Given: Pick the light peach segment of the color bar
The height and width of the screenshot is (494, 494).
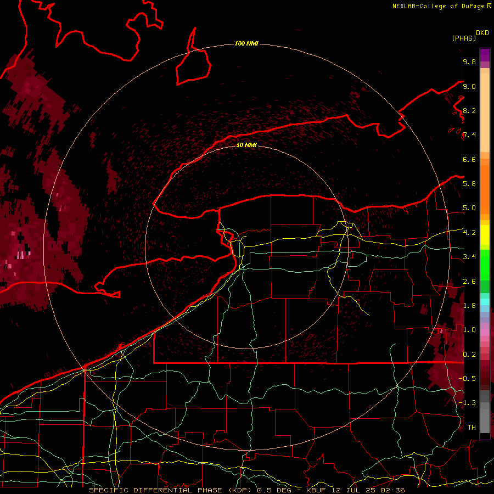Looking at the screenshot, I should pyautogui.click(x=485, y=113).
